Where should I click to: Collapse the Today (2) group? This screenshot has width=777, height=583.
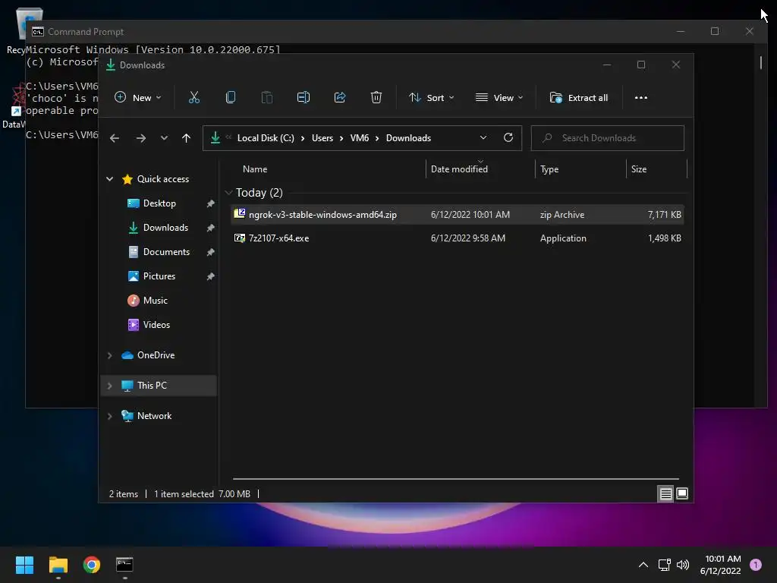click(228, 192)
